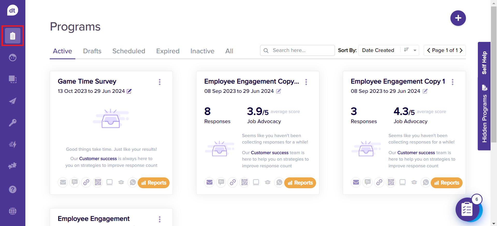The image size is (497, 226).
Task: Click the globe icon in sidebar
Action: click(12, 211)
